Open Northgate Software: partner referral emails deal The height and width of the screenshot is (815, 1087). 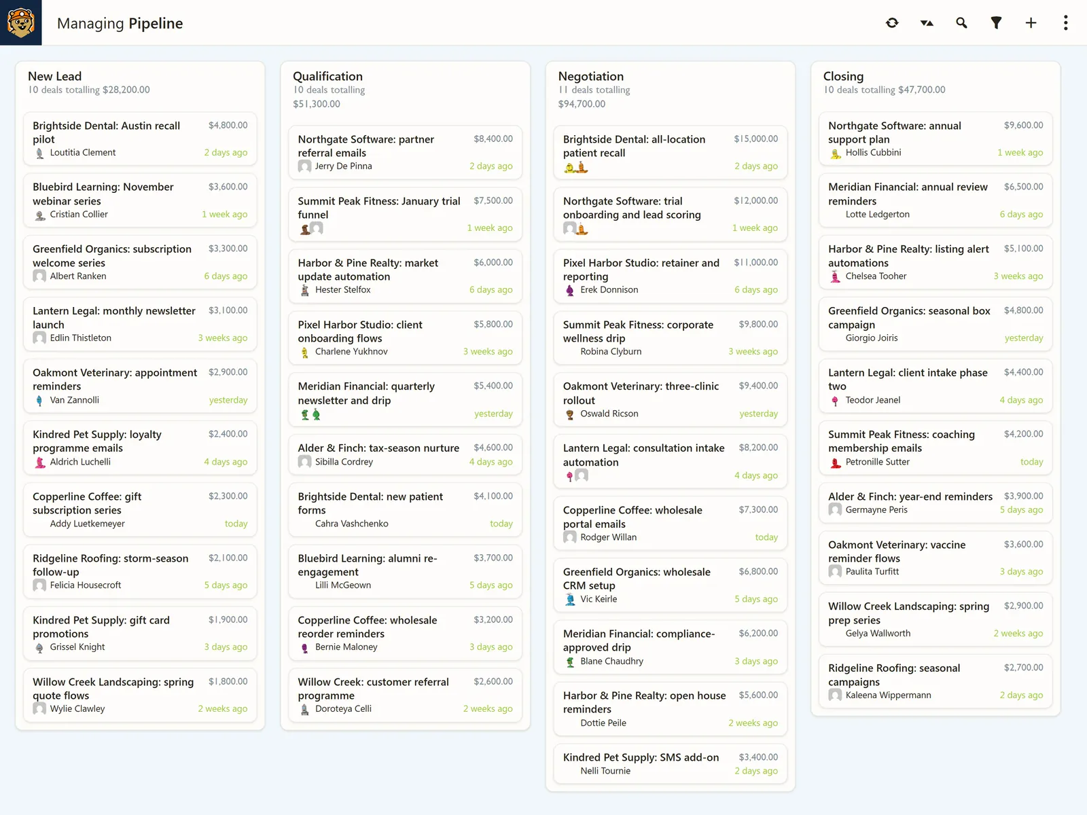(x=405, y=152)
